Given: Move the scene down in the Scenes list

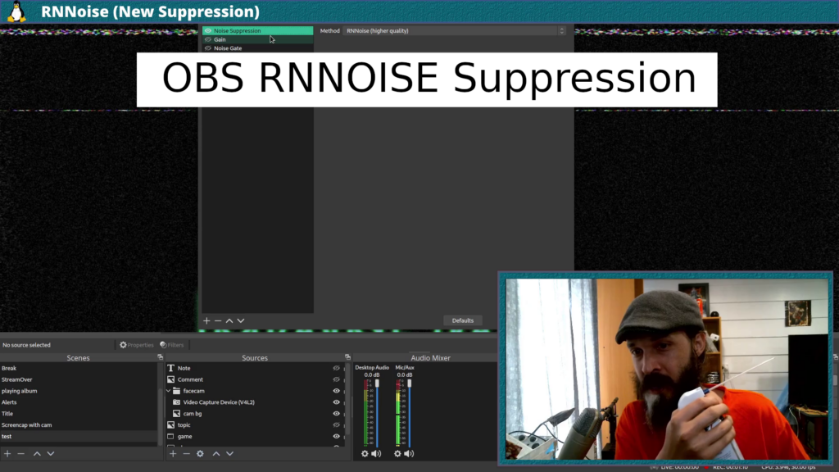Looking at the screenshot, I should coord(51,454).
